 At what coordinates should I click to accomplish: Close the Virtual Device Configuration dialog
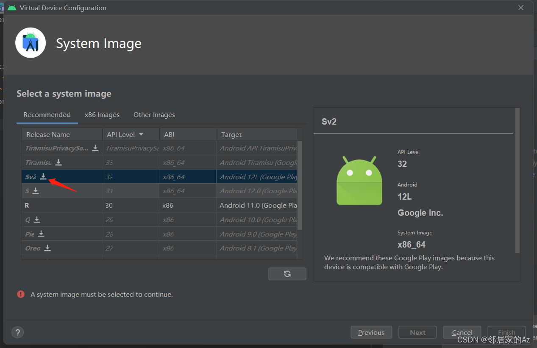click(521, 8)
